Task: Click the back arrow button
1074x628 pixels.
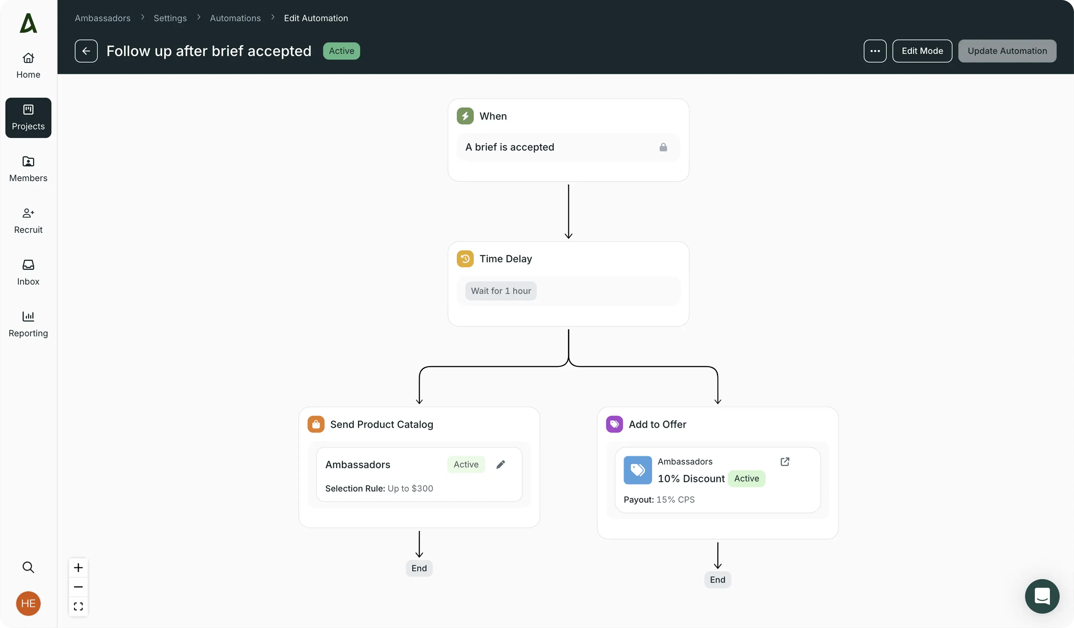Action: click(x=86, y=51)
